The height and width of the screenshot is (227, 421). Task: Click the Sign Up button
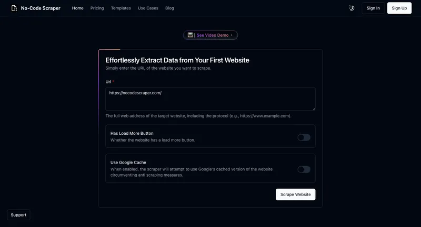(399, 8)
